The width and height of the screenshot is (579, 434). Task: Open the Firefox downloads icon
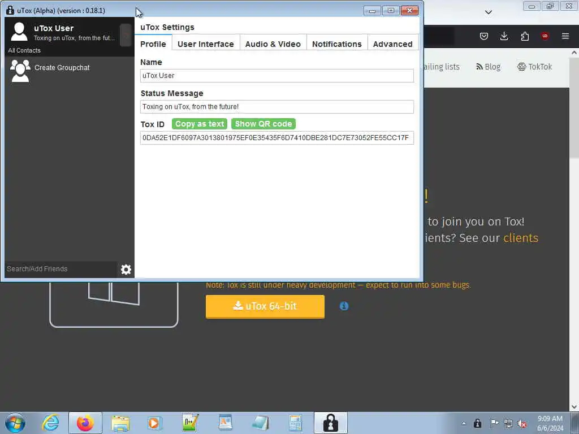[x=504, y=36]
